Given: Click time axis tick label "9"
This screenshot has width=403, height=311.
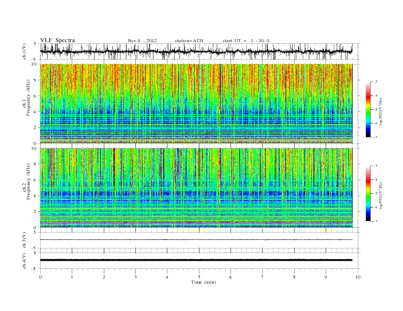Looking at the screenshot, I should click(x=326, y=277).
